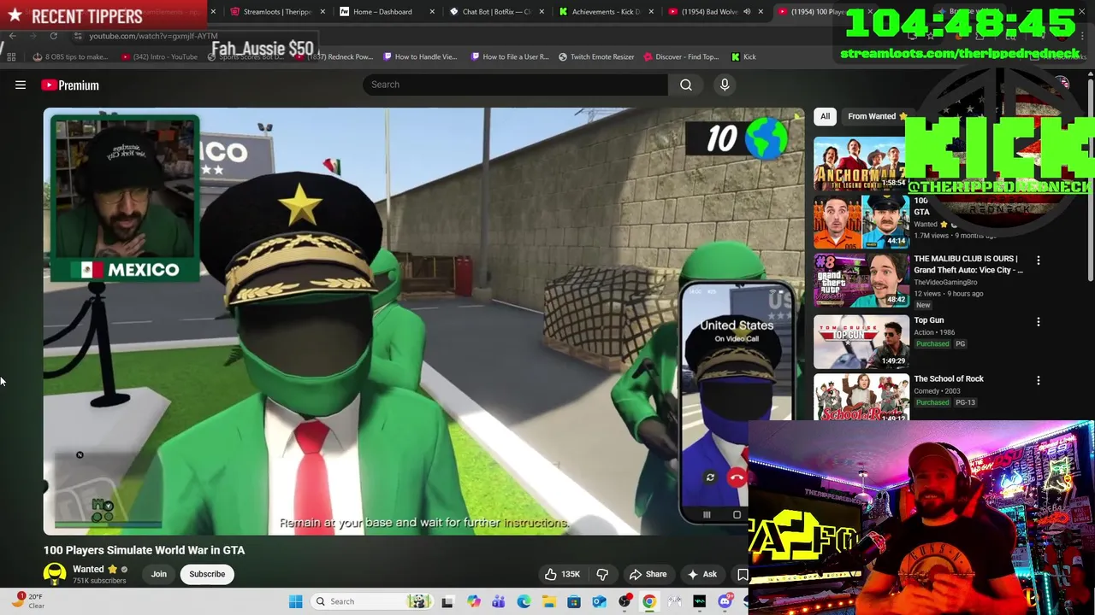Open Task View from the taskbar
The image size is (1095, 615).
point(447,601)
